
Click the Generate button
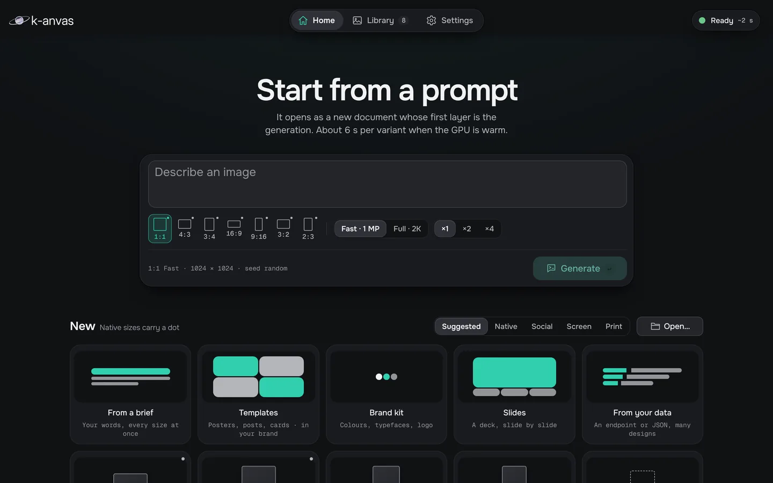coord(580,268)
